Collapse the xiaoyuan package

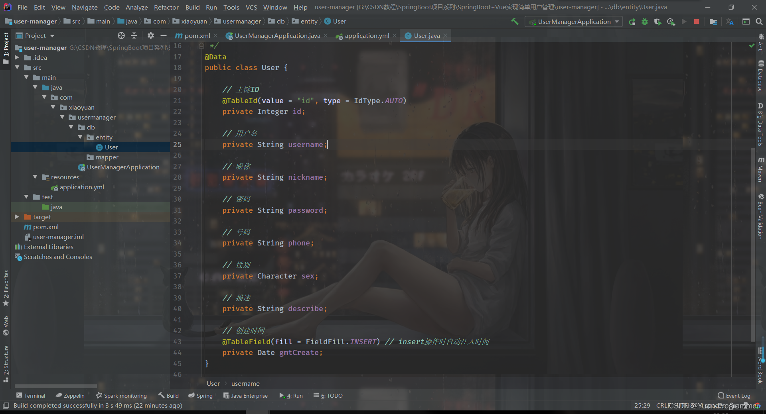point(53,107)
